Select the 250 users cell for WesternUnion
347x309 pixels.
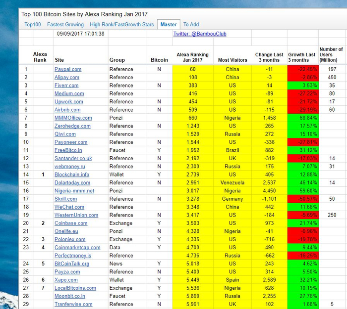tap(332, 215)
